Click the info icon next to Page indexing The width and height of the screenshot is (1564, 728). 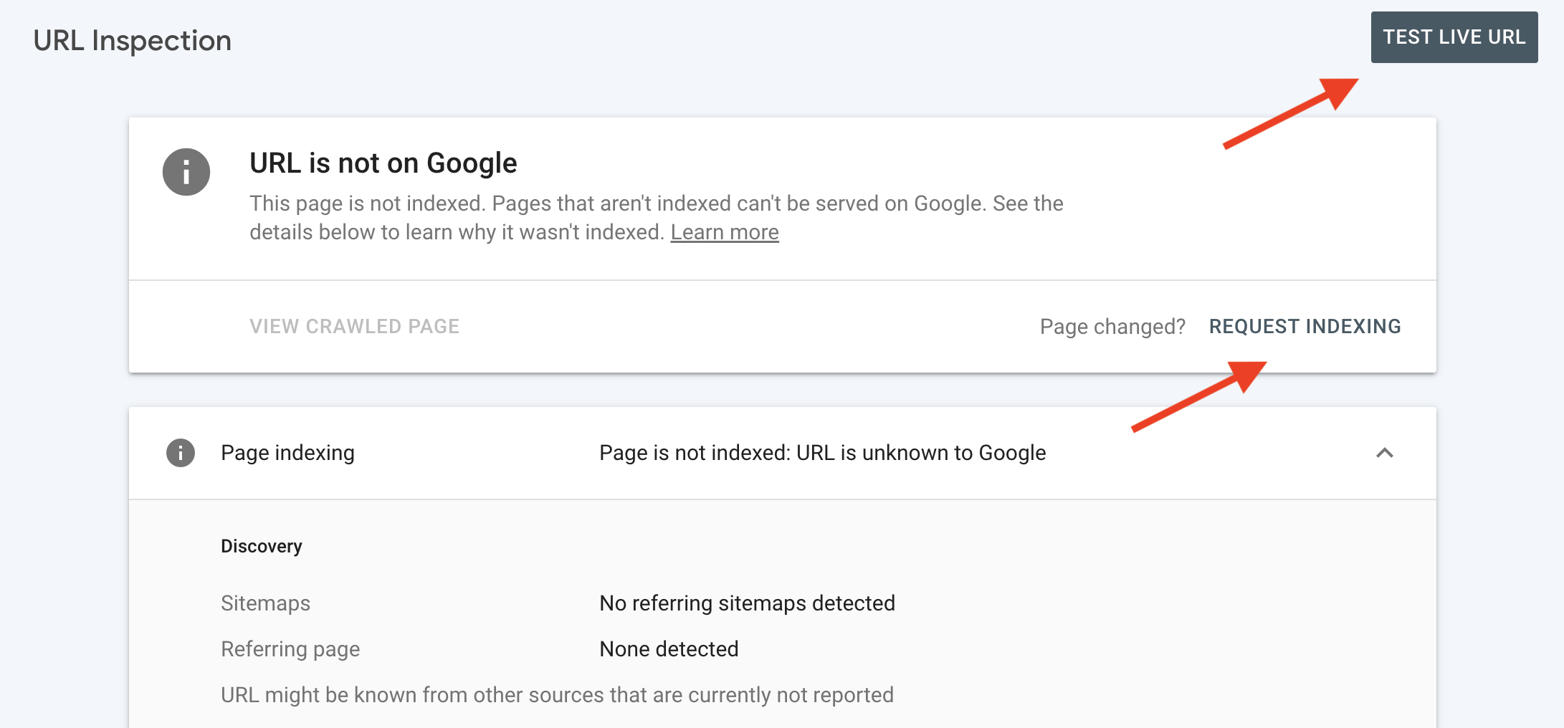point(181,453)
